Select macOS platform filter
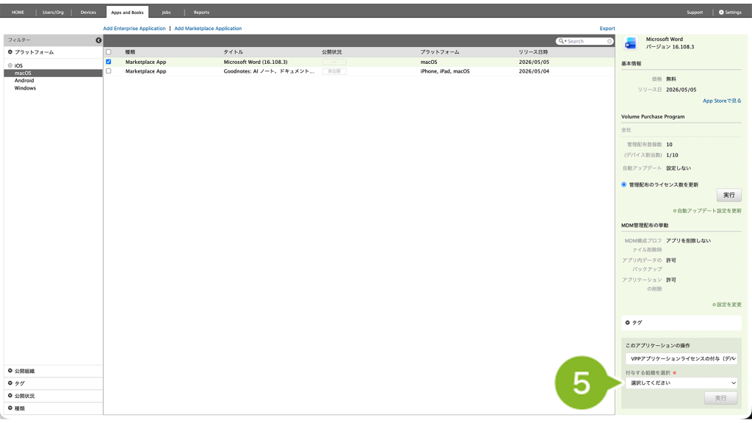 point(23,73)
